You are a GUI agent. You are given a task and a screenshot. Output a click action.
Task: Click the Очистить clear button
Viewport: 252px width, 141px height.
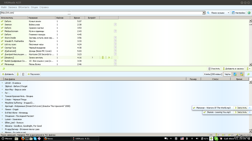point(214,69)
